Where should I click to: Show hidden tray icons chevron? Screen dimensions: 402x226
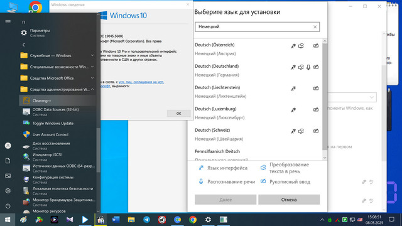322,220
